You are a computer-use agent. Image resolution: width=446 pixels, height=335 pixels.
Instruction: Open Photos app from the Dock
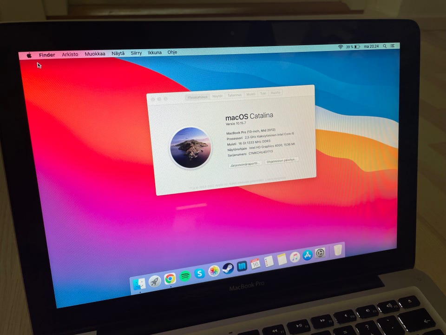214,271
